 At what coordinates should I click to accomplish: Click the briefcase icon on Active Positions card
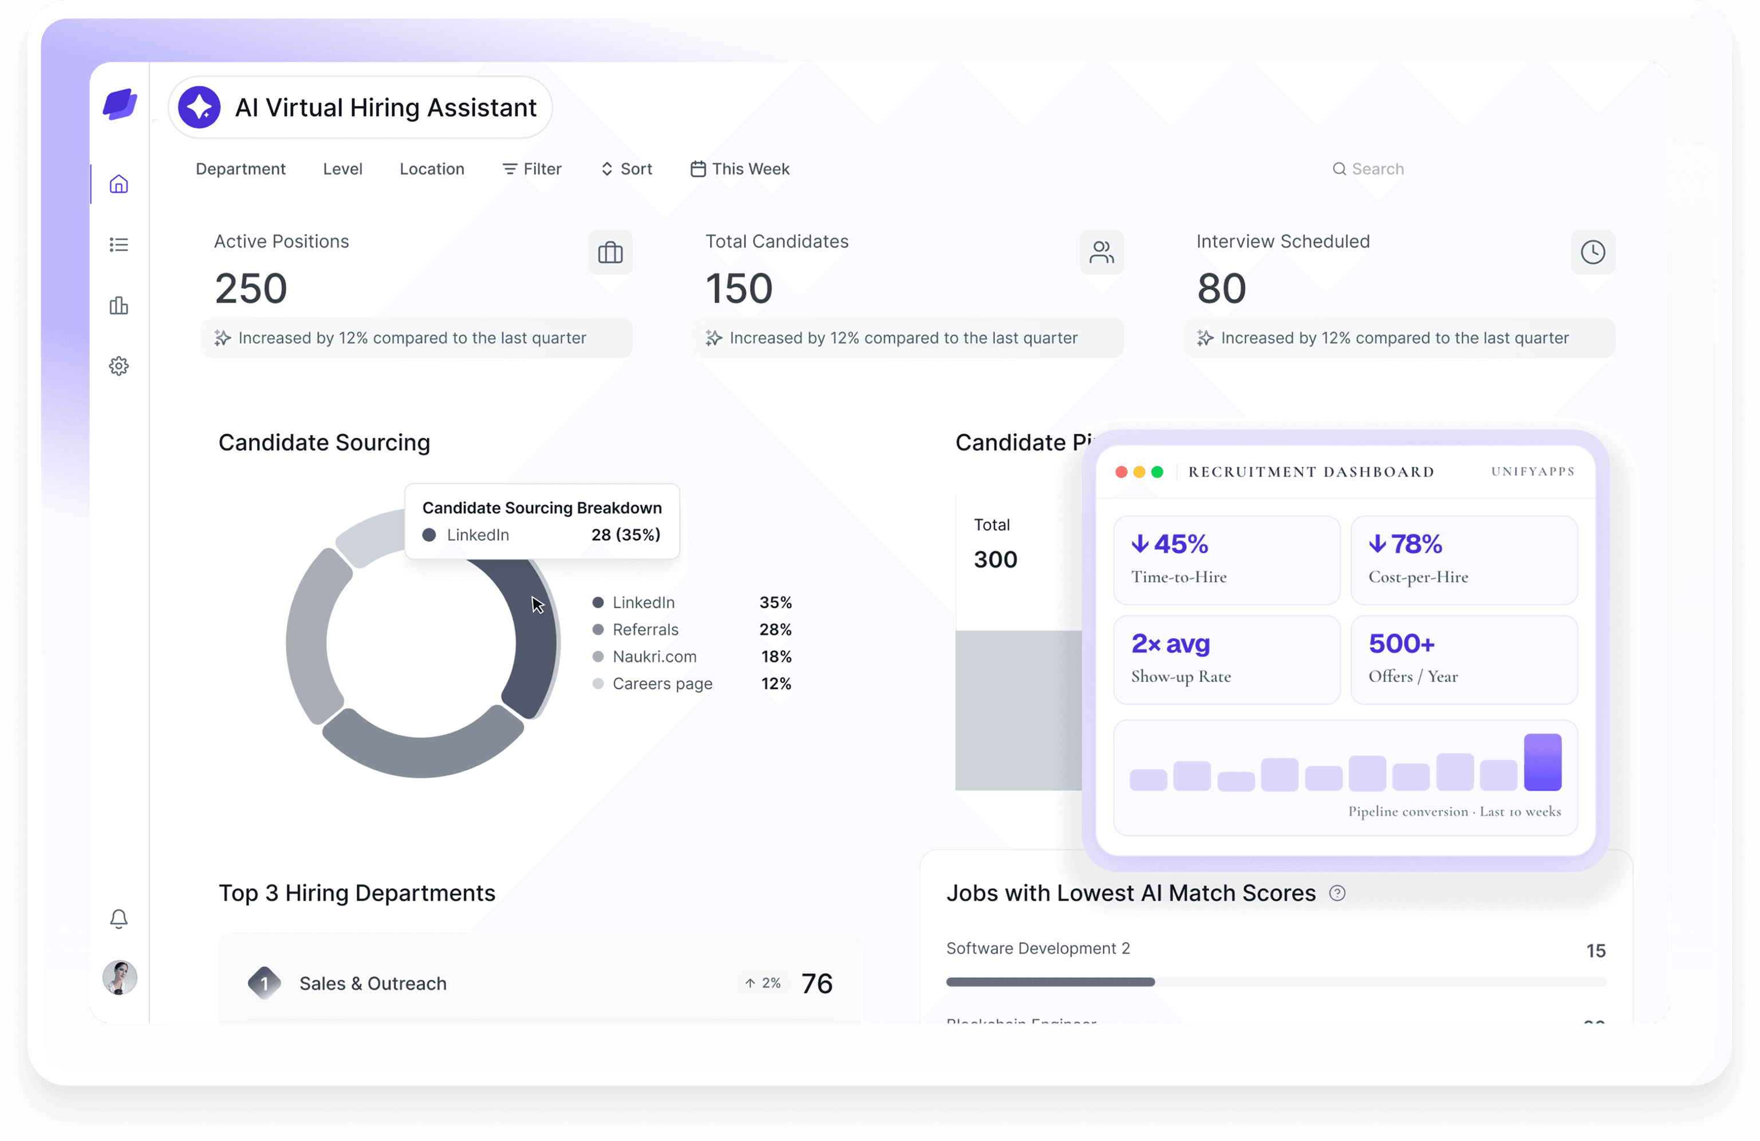click(x=611, y=253)
